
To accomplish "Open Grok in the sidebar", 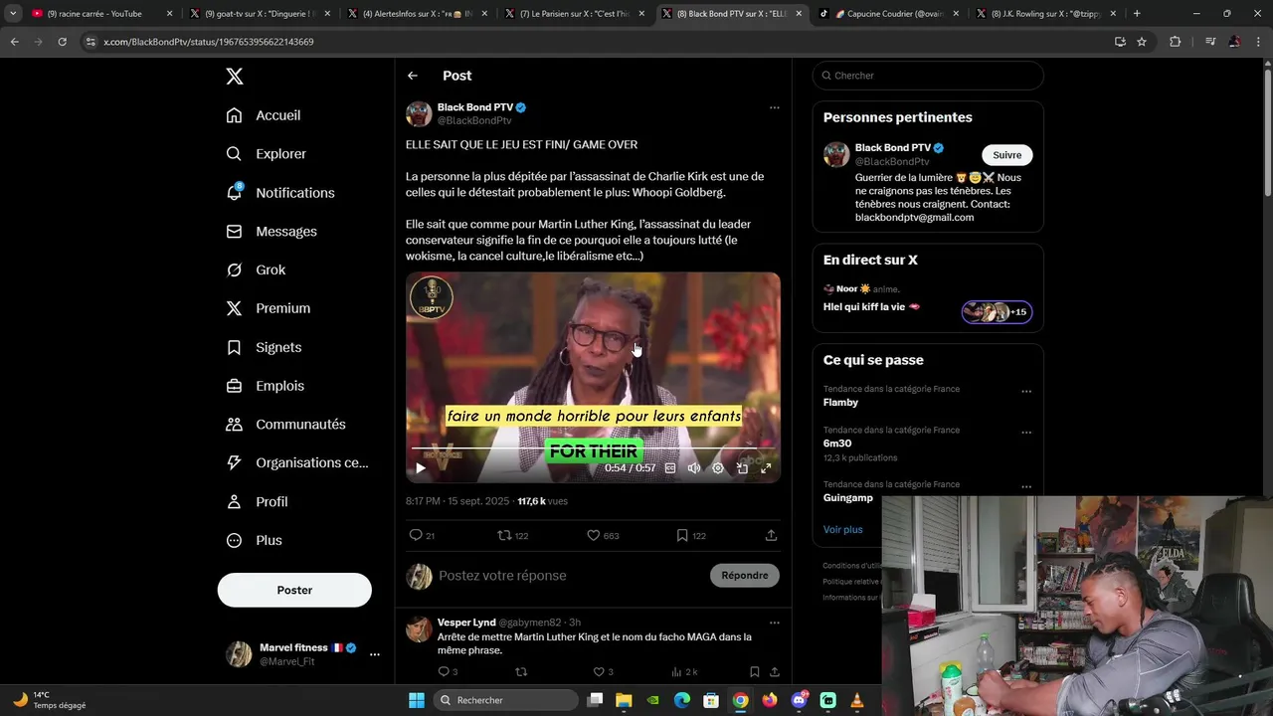I will click(256, 269).
